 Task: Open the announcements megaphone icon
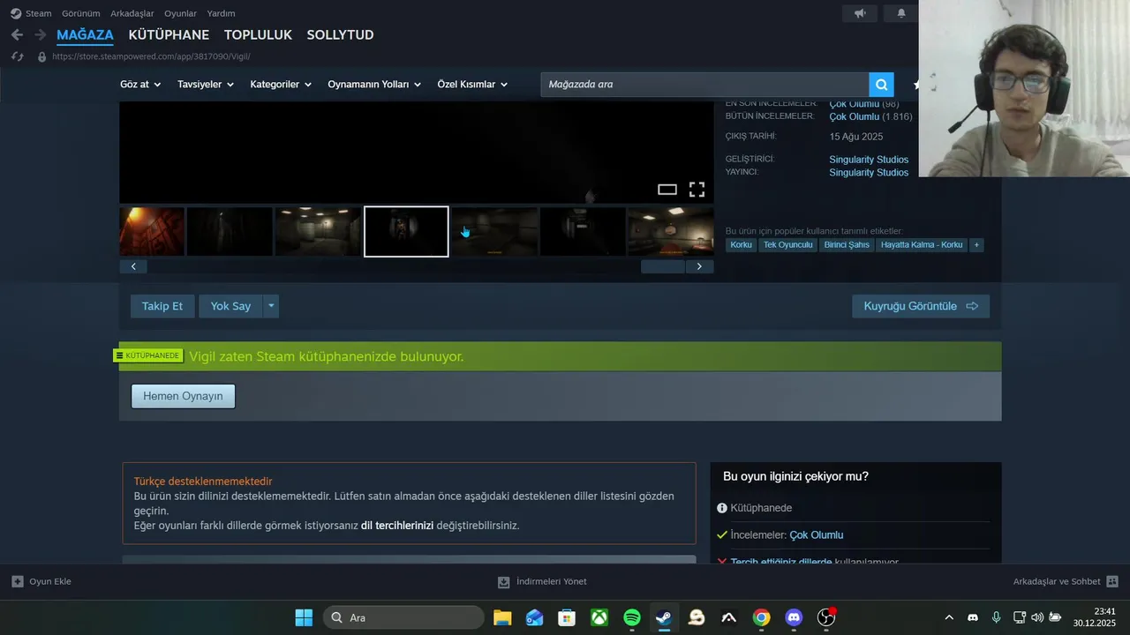(860, 13)
